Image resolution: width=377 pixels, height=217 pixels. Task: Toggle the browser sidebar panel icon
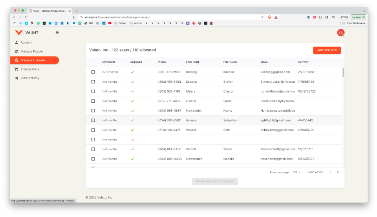point(326,17)
